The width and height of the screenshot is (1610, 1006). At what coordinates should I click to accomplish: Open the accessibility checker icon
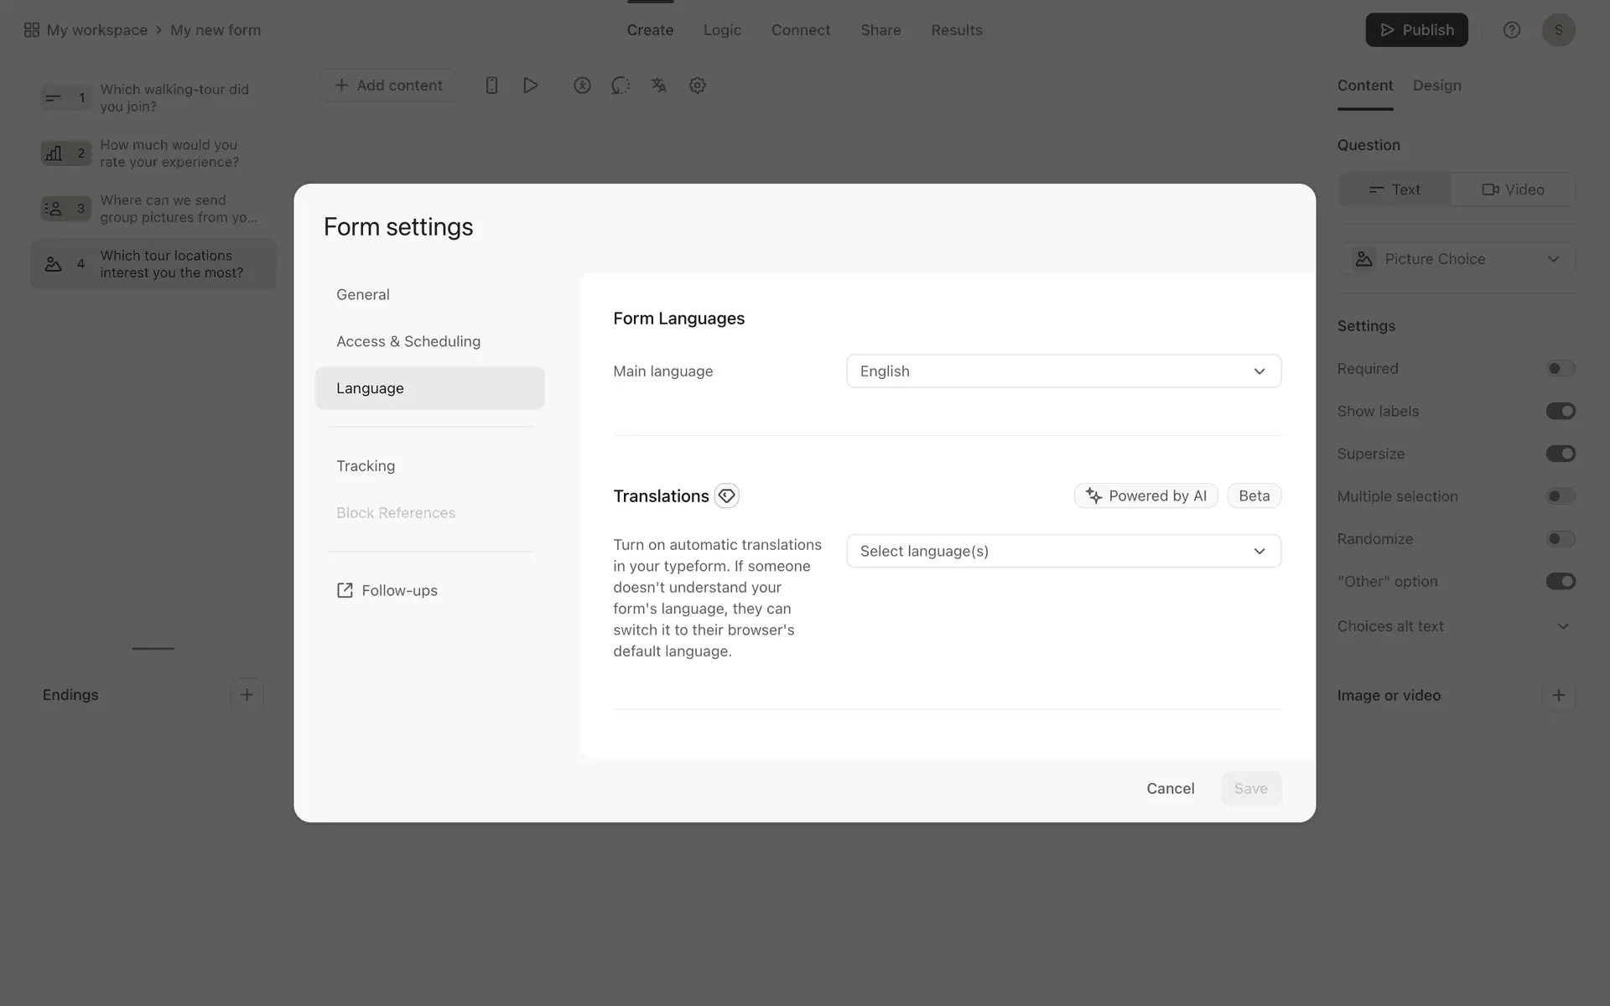(582, 86)
